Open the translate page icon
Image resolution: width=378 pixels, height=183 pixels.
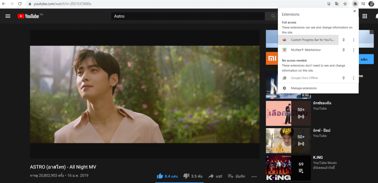[x=337, y=4]
